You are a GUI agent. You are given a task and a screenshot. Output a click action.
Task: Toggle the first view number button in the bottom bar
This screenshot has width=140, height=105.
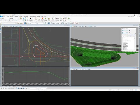18,88
